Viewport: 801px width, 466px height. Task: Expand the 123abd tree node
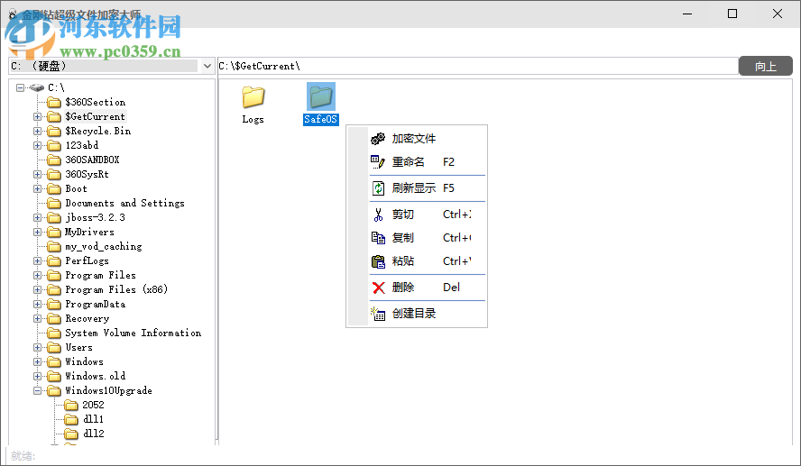37,145
